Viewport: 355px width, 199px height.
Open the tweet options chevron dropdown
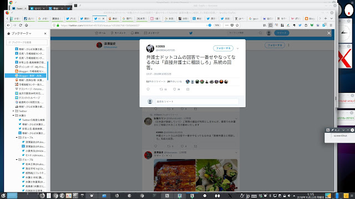pos(237,48)
